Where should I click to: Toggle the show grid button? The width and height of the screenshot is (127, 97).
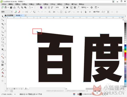[x=75, y=7]
